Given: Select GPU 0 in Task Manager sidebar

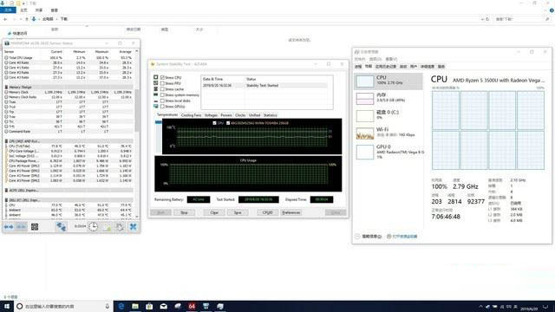Looking at the screenshot, I should [388, 152].
